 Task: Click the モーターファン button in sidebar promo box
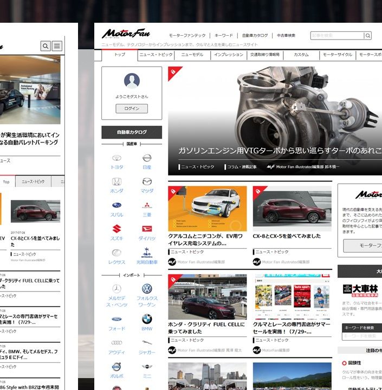click(x=362, y=246)
